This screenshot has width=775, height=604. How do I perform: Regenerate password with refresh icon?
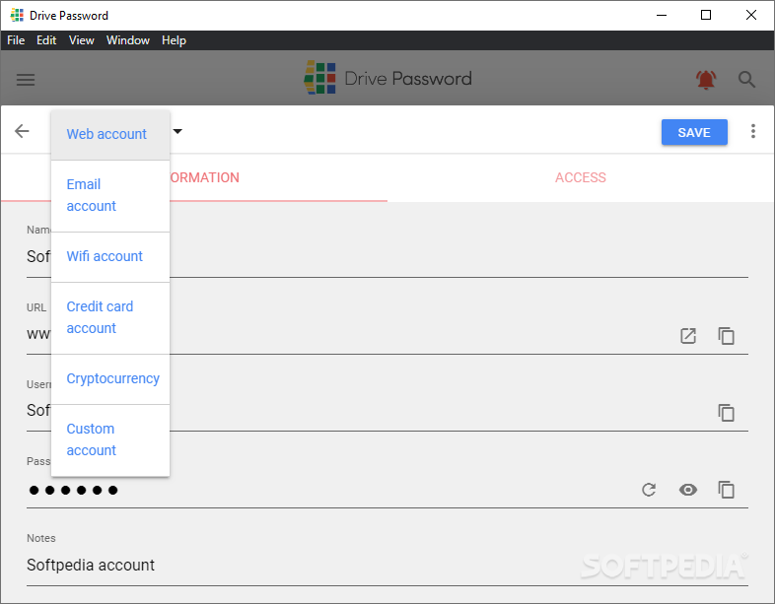pos(649,490)
